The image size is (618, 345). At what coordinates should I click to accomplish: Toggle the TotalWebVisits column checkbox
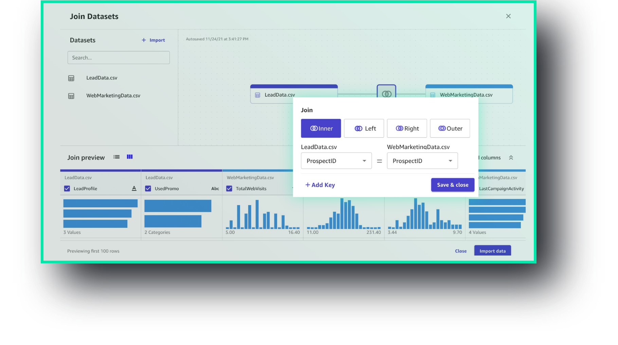pyautogui.click(x=229, y=188)
